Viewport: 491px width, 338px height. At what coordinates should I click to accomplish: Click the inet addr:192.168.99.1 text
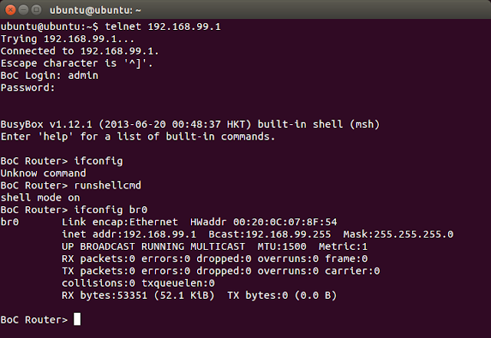[129, 234]
